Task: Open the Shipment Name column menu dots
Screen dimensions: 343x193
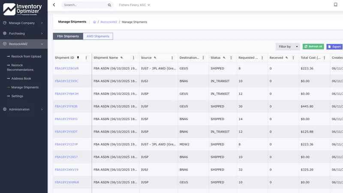Action: pyautogui.click(x=133, y=58)
